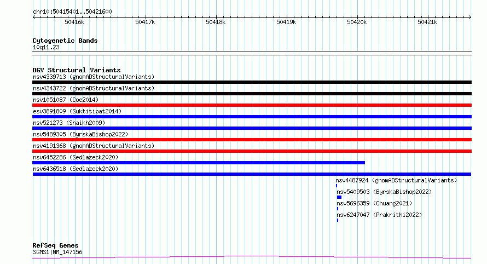Screen dimensions: 487x264
Task: Click the right arrowhead of the ruler
Action: coord(469,18)
